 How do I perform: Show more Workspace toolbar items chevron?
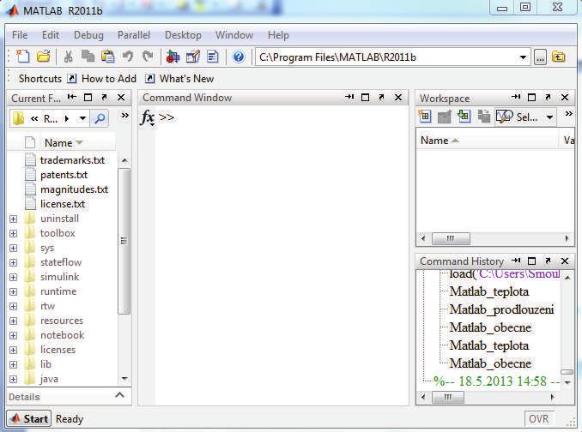[568, 114]
